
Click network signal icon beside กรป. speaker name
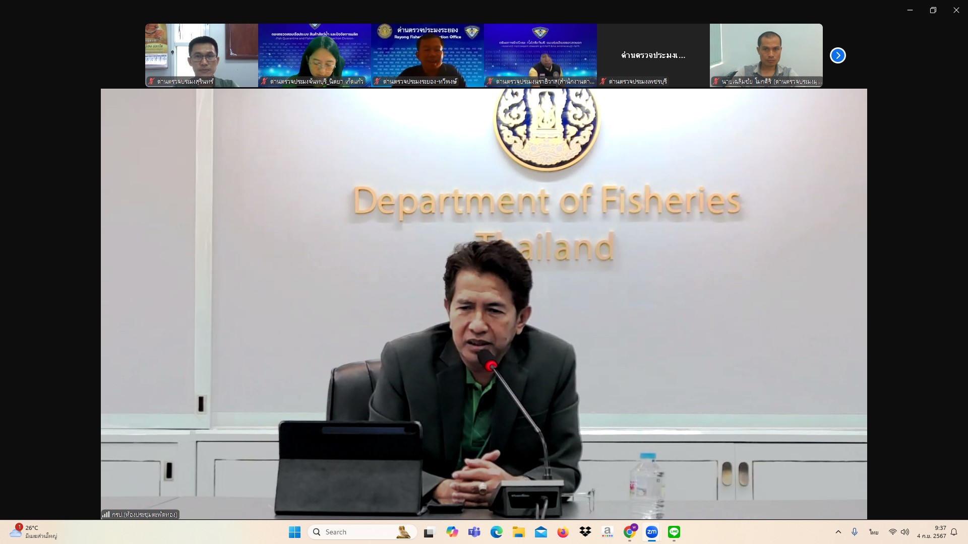coord(106,514)
